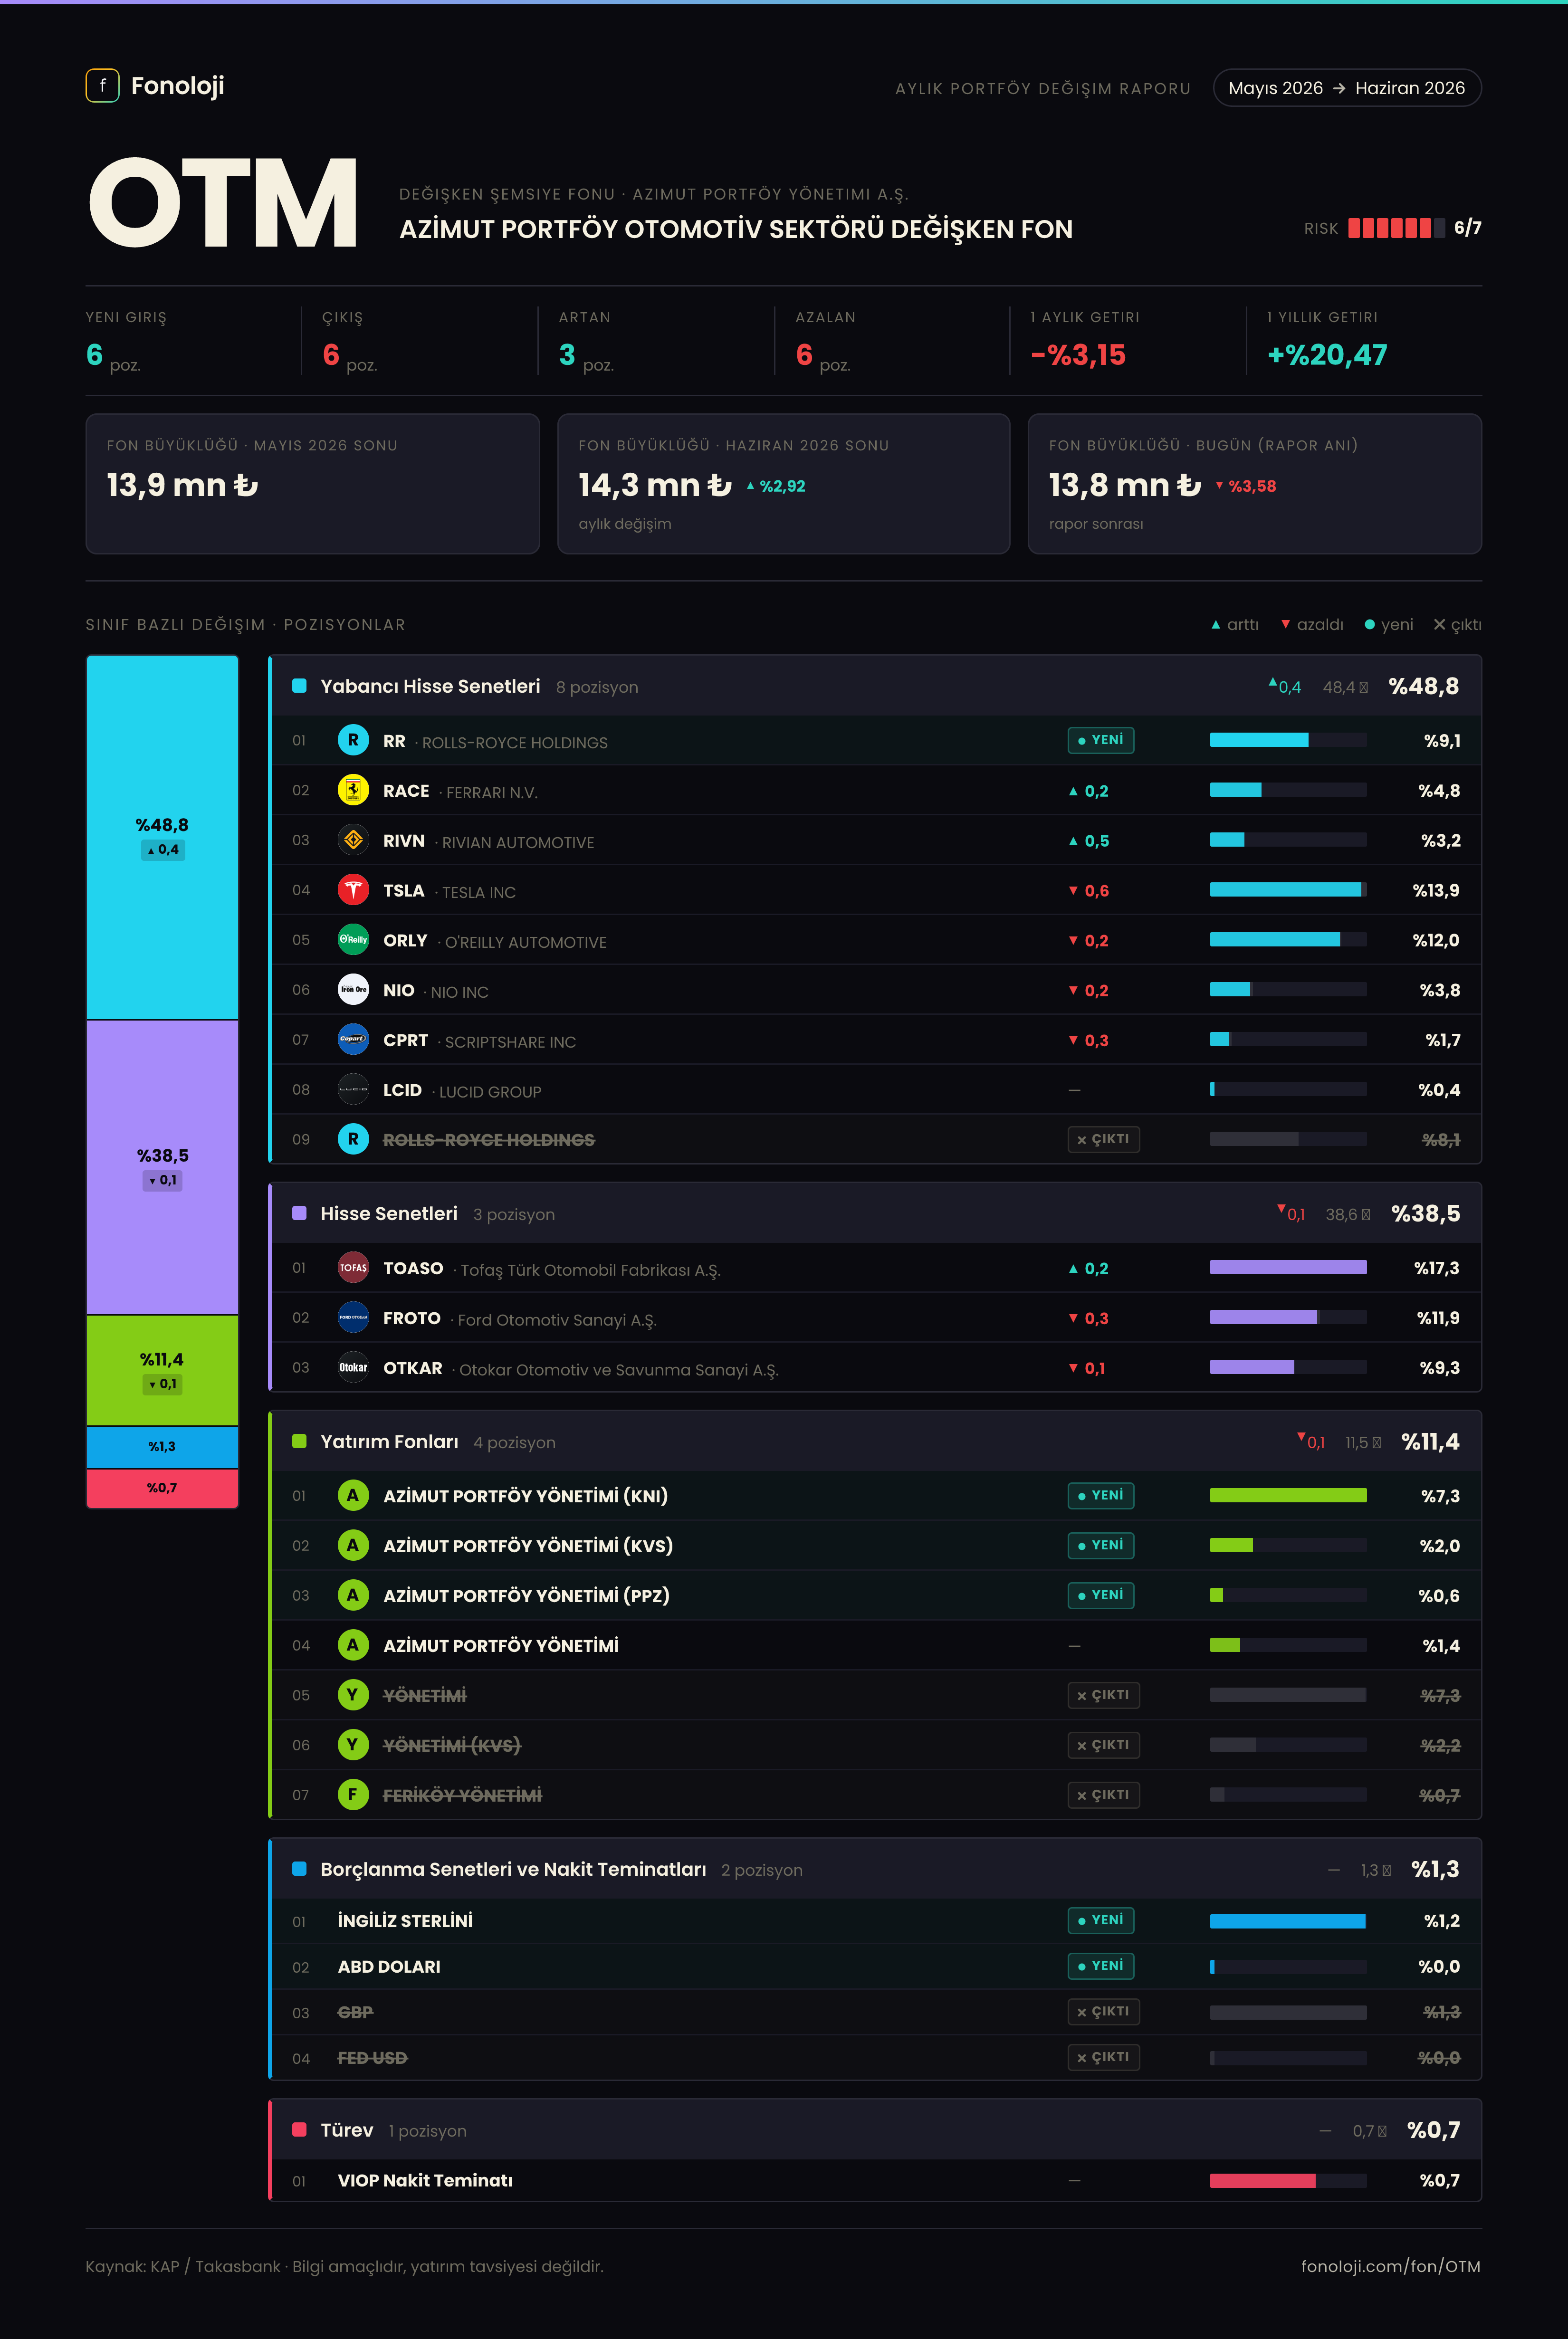Screen dimensions: 1568x2339
Task: Select the Tofaş logo beside TOASO
Action: coord(353,1268)
